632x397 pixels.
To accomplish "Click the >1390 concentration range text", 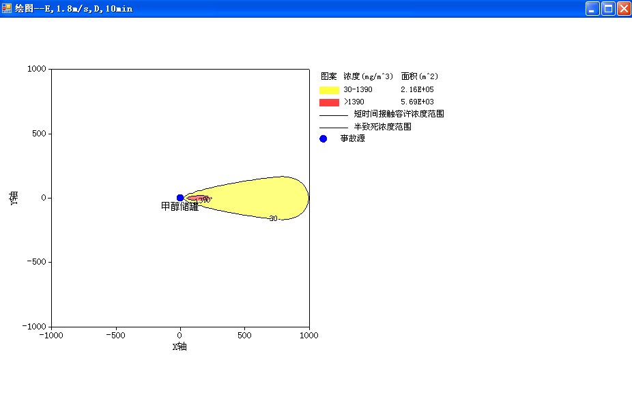I will point(354,102).
